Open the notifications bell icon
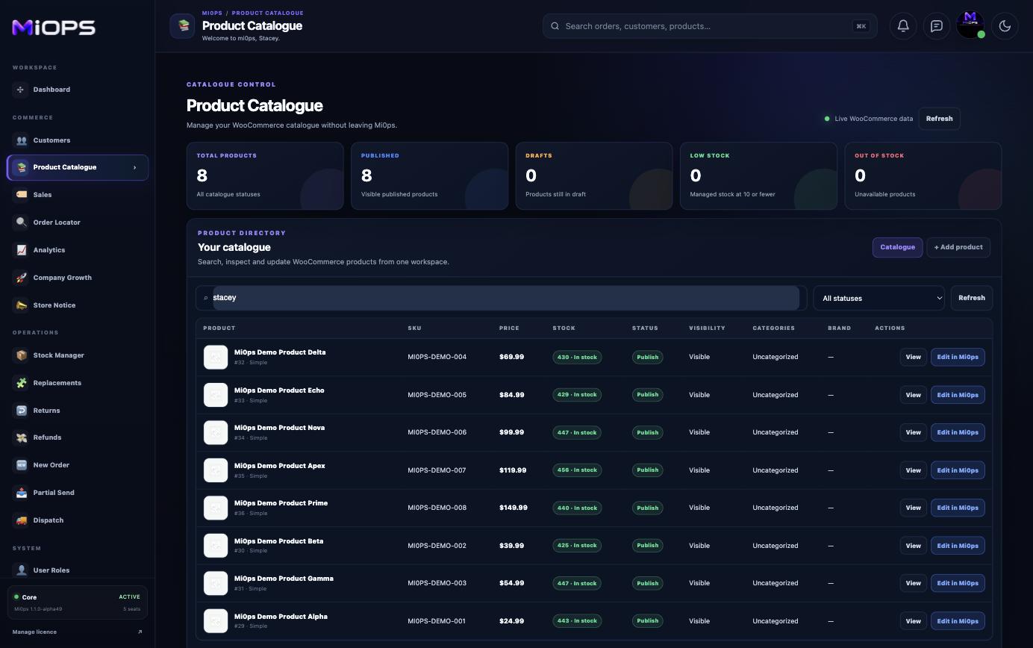The height and width of the screenshot is (648, 1033). pyautogui.click(x=902, y=26)
